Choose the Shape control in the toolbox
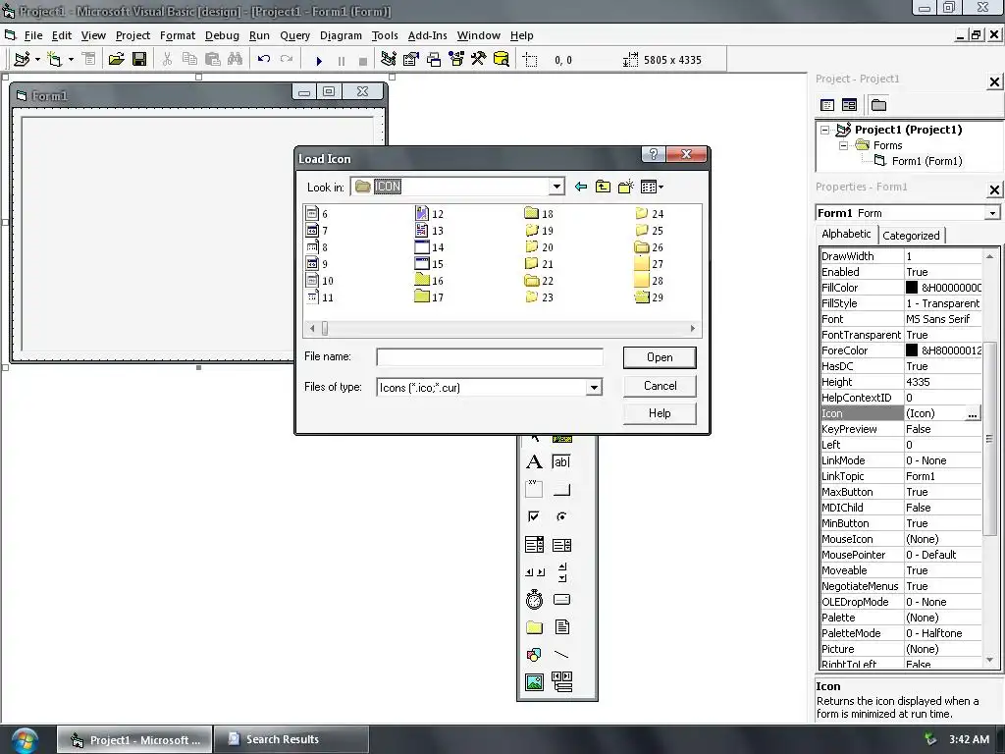This screenshot has width=1005, height=754. click(x=534, y=655)
